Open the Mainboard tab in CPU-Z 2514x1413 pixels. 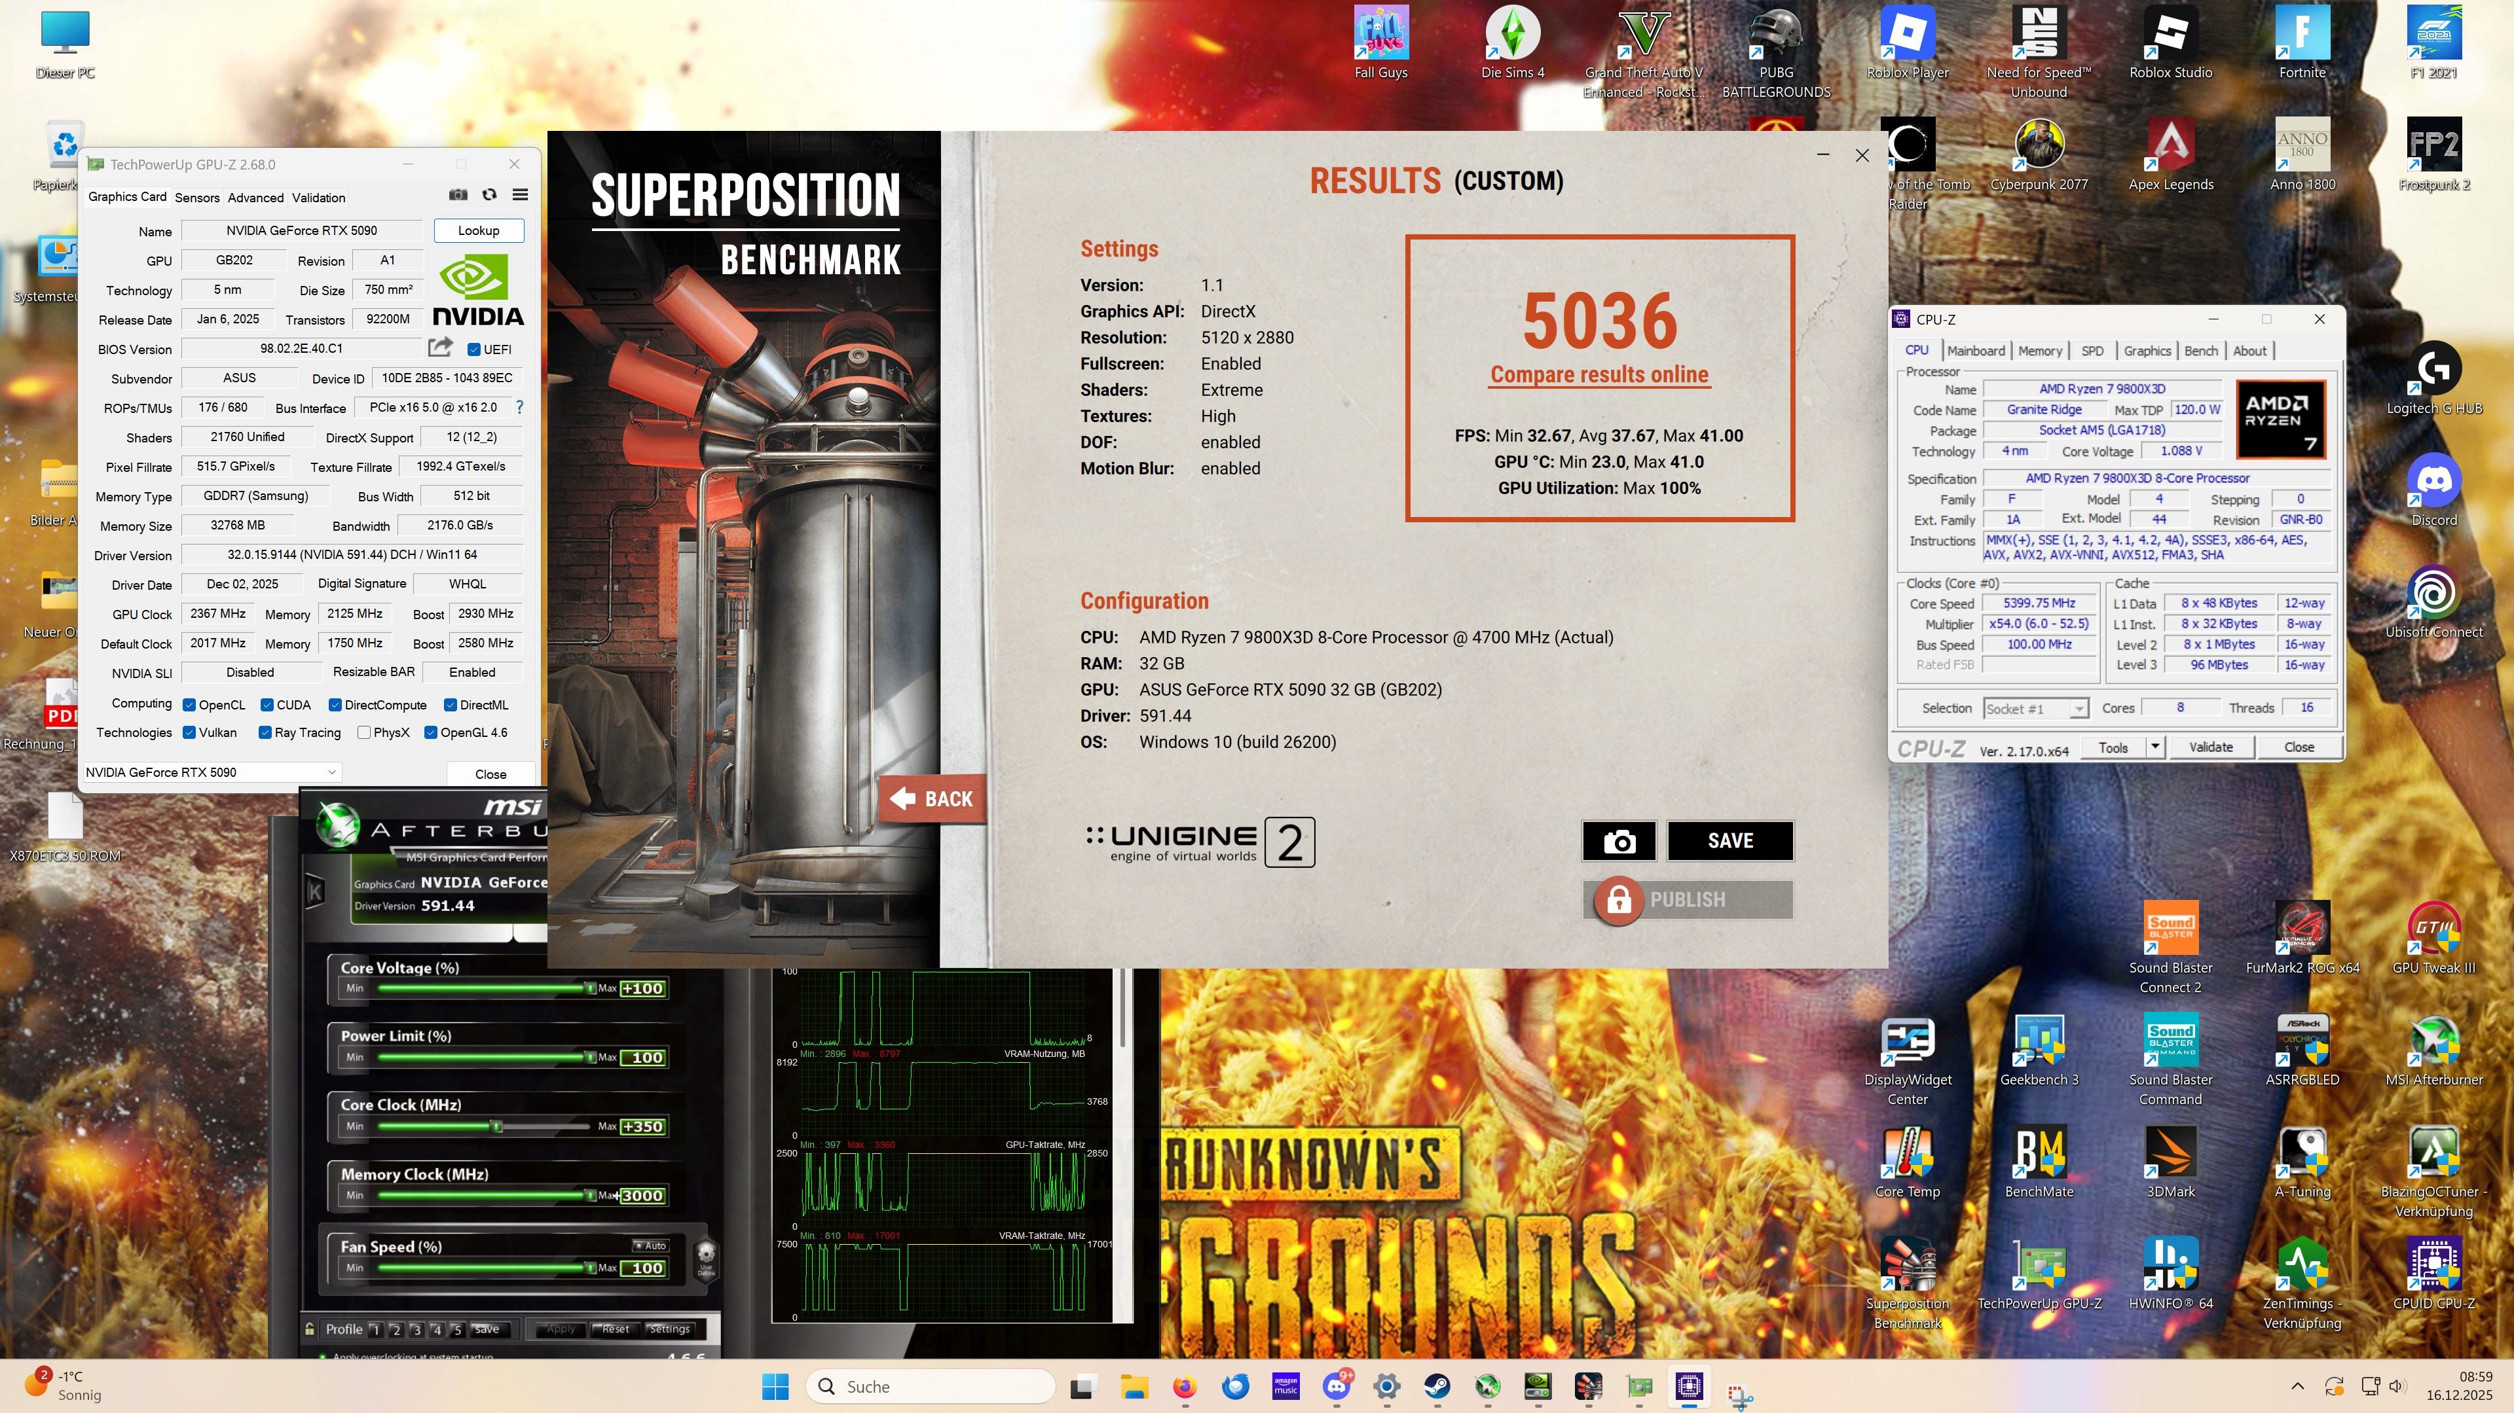[x=1975, y=351]
